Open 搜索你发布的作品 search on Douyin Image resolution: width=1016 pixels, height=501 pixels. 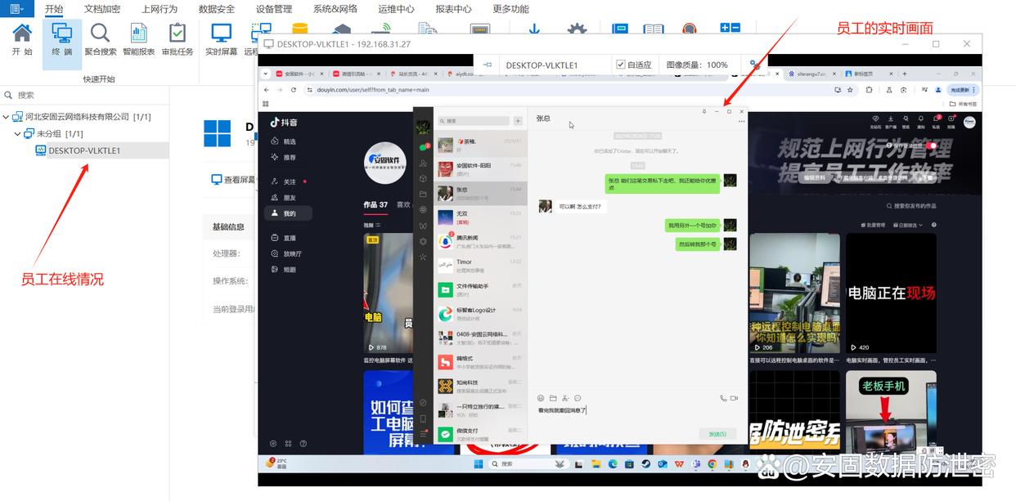(x=910, y=206)
